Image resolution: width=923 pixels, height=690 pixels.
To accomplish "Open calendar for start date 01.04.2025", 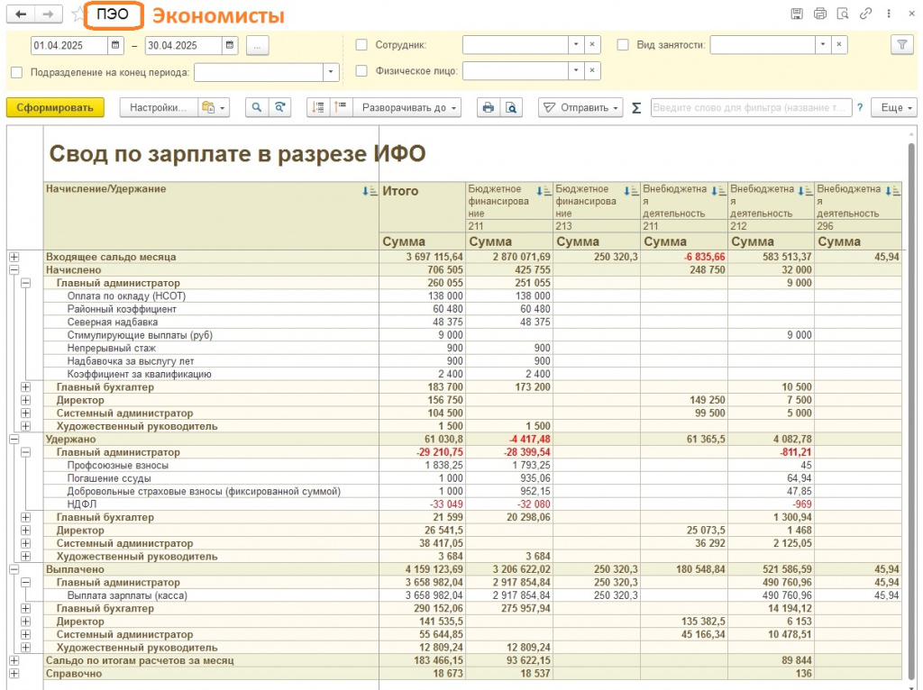I will tap(115, 45).
